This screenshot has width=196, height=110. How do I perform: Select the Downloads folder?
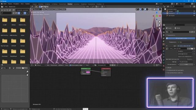[x=5, y=52]
